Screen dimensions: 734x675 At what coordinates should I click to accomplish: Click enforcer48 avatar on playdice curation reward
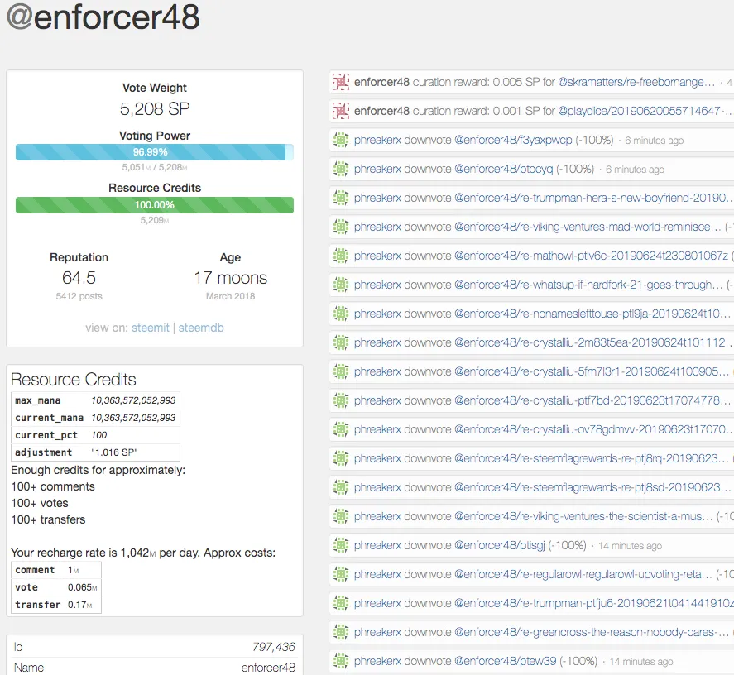coord(341,111)
